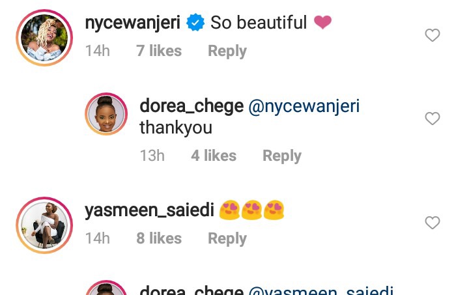Viewport: 469px width, 295px height.
Task: View the 8 likes on yasmeen_saiedi's comment
Action: [159, 238]
